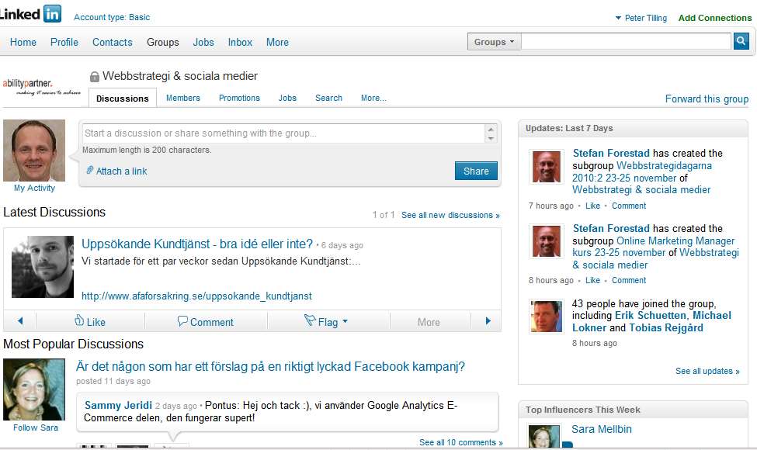Image resolution: width=757 pixels, height=450 pixels.
Task: Click the lock icon beside group name
Action: coord(95,77)
